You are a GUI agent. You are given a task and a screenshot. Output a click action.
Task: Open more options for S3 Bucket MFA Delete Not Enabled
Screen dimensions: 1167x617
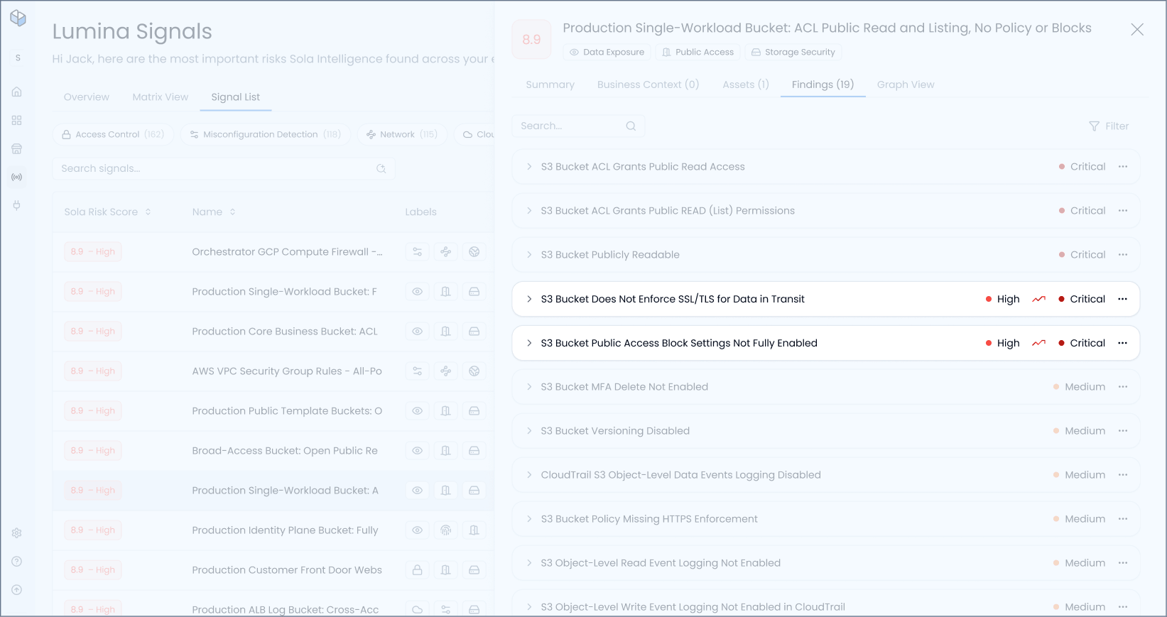pos(1123,387)
